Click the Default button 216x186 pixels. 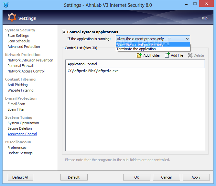pyautogui.click(x=74, y=177)
